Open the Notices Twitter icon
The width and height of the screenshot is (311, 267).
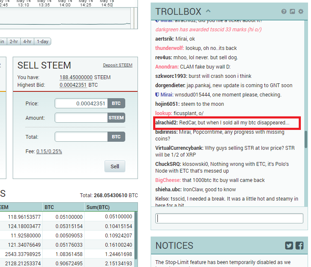pos(289,245)
